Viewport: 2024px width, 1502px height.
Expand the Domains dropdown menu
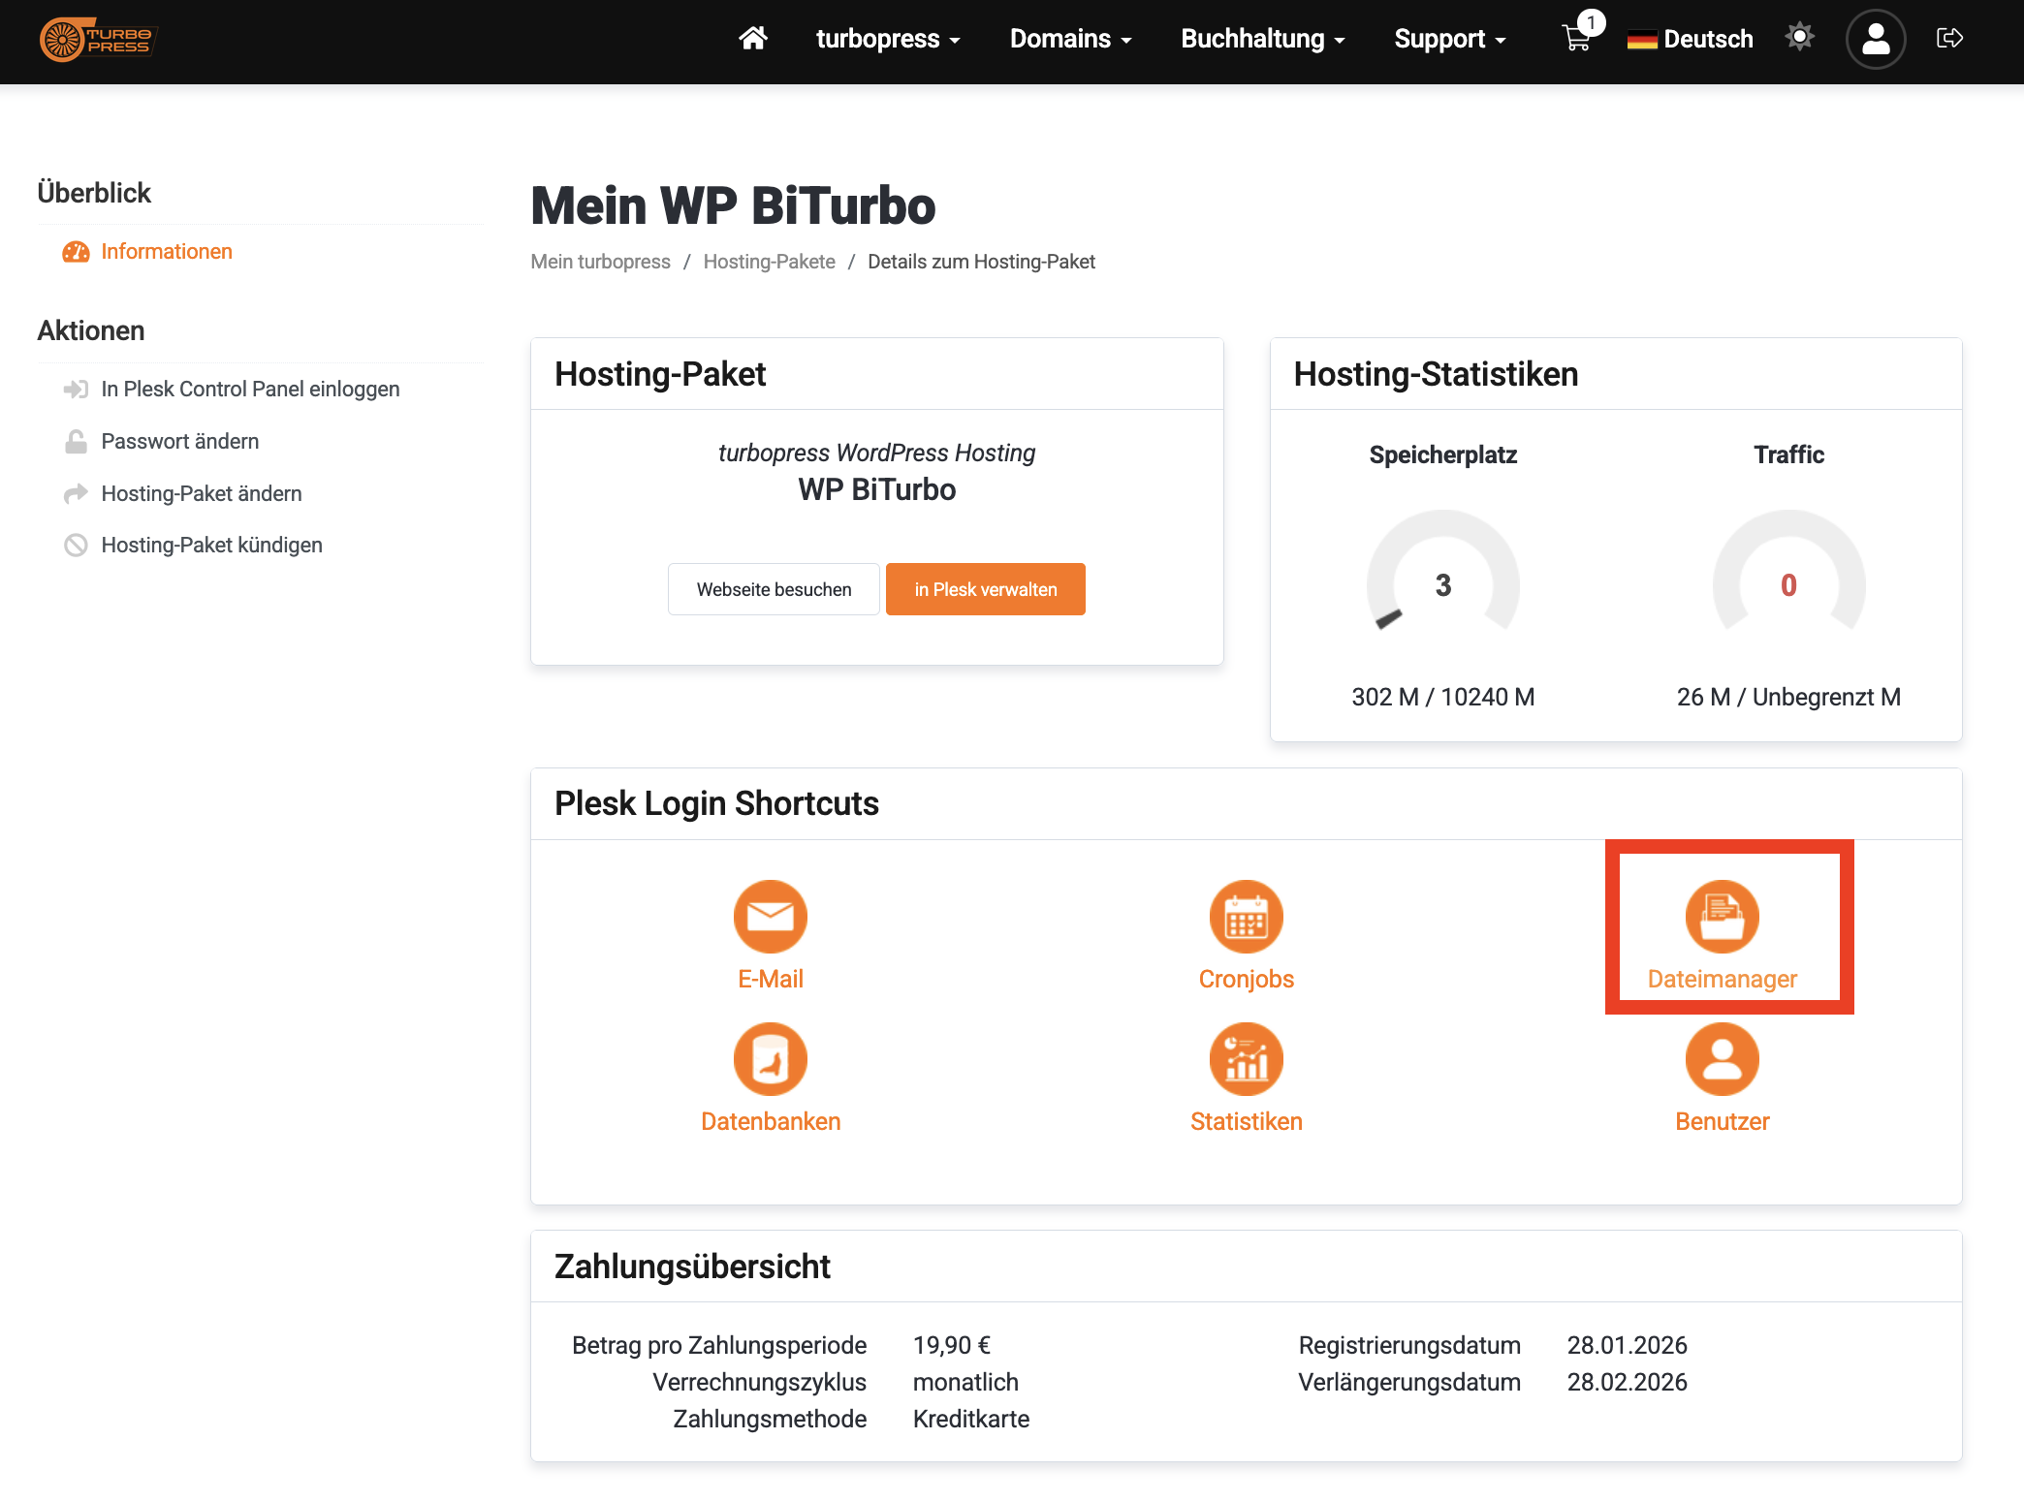pyautogui.click(x=1070, y=39)
